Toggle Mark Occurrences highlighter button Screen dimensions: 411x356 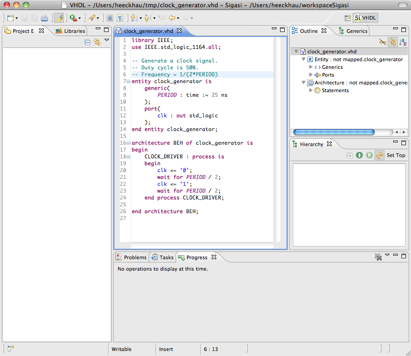pos(59,18)
